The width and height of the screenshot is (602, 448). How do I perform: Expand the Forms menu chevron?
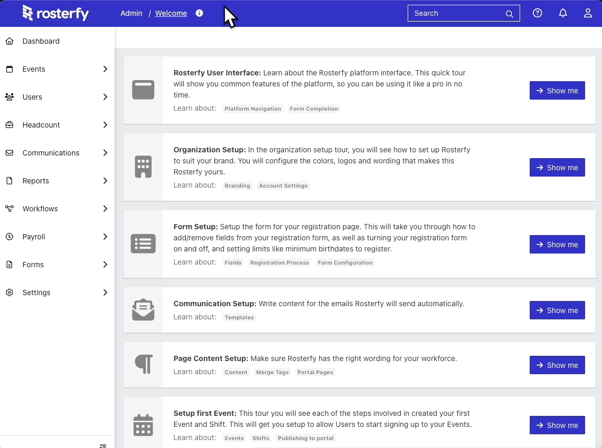point(105,265)
